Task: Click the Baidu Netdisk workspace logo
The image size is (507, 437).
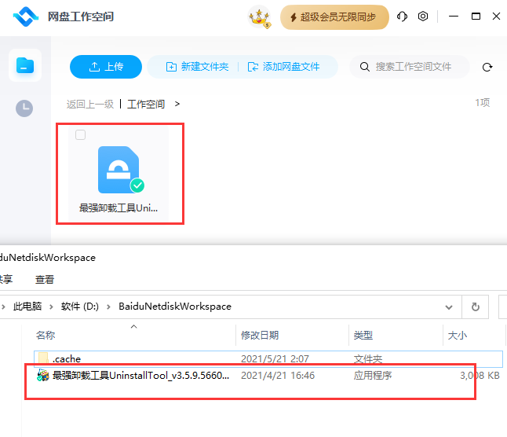Action: click(26, 17)
